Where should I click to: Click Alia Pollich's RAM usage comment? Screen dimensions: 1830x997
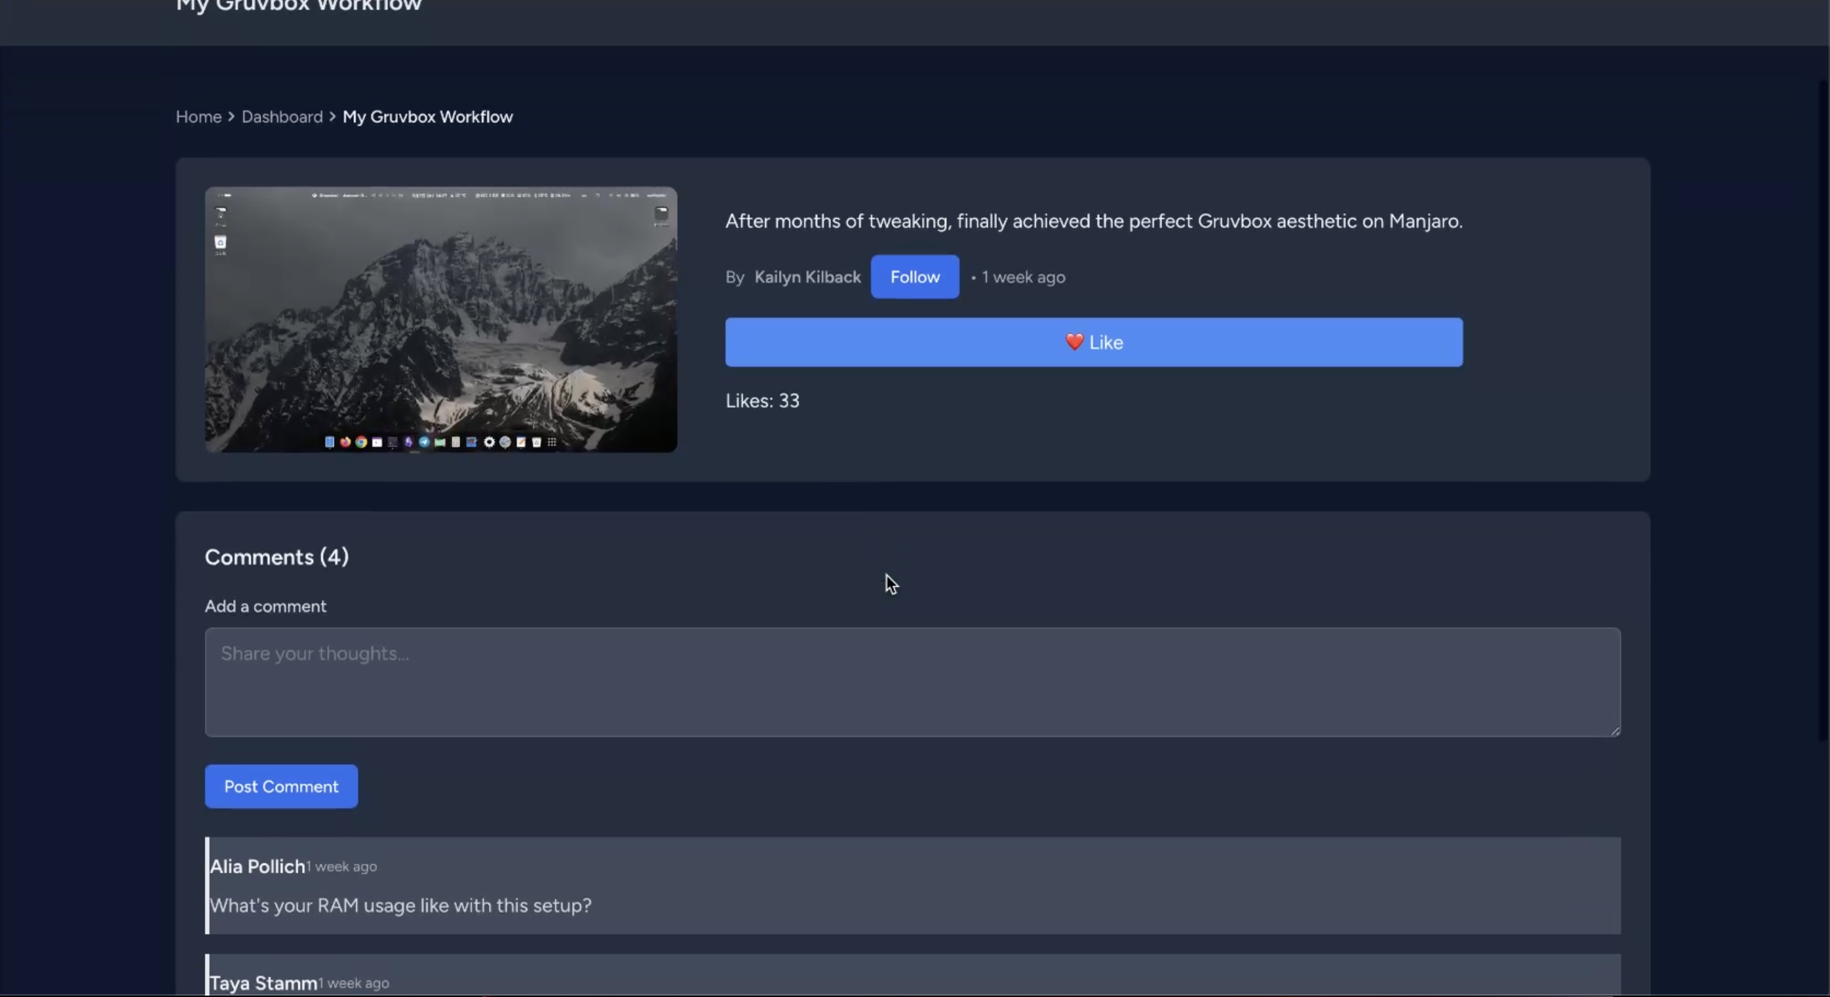click(400, 905)
